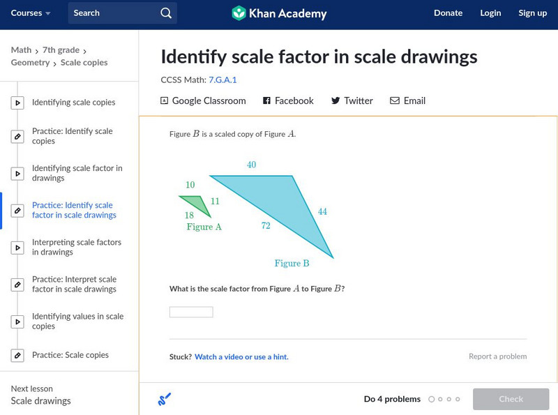
Task: Open the scratchpad pencil tool
Action: 164,400
